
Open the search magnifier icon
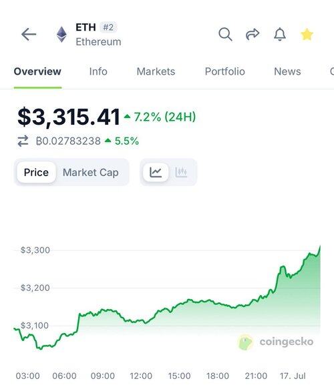pyautogui.click(x=225, y=34)
